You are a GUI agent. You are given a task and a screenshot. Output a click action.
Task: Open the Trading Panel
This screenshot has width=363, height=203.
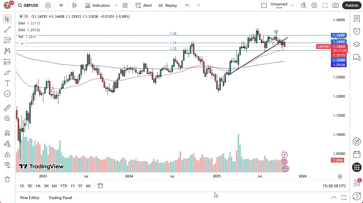pos(60,198)
